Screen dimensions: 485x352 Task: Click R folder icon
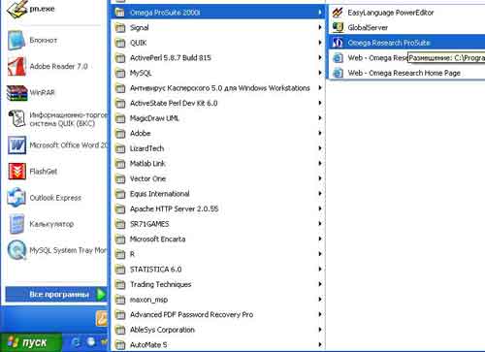(120, 254)
